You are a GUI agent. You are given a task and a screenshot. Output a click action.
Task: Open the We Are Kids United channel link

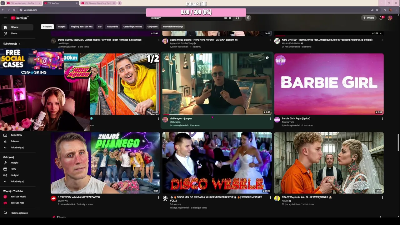click(x=291, y=43)
